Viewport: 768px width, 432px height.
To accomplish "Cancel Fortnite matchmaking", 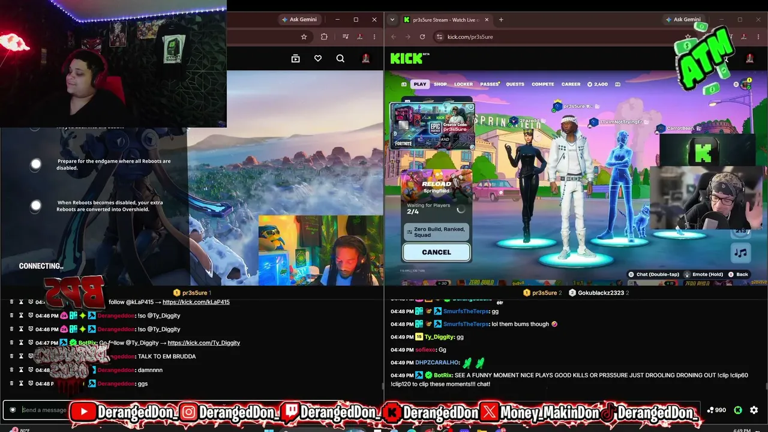I will coord(436,252).
